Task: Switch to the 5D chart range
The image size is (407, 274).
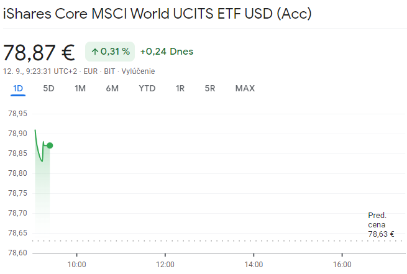Action: [48, 88]
